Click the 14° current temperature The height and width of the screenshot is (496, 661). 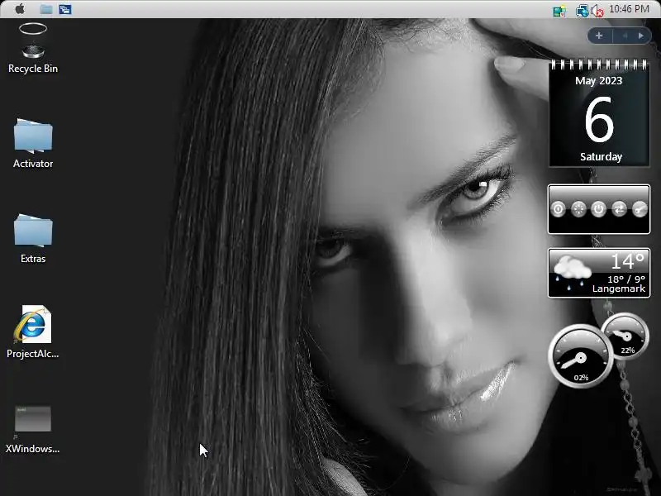[628, 261]
